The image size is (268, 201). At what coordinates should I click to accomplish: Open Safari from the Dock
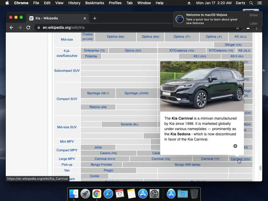click(108, 194)
